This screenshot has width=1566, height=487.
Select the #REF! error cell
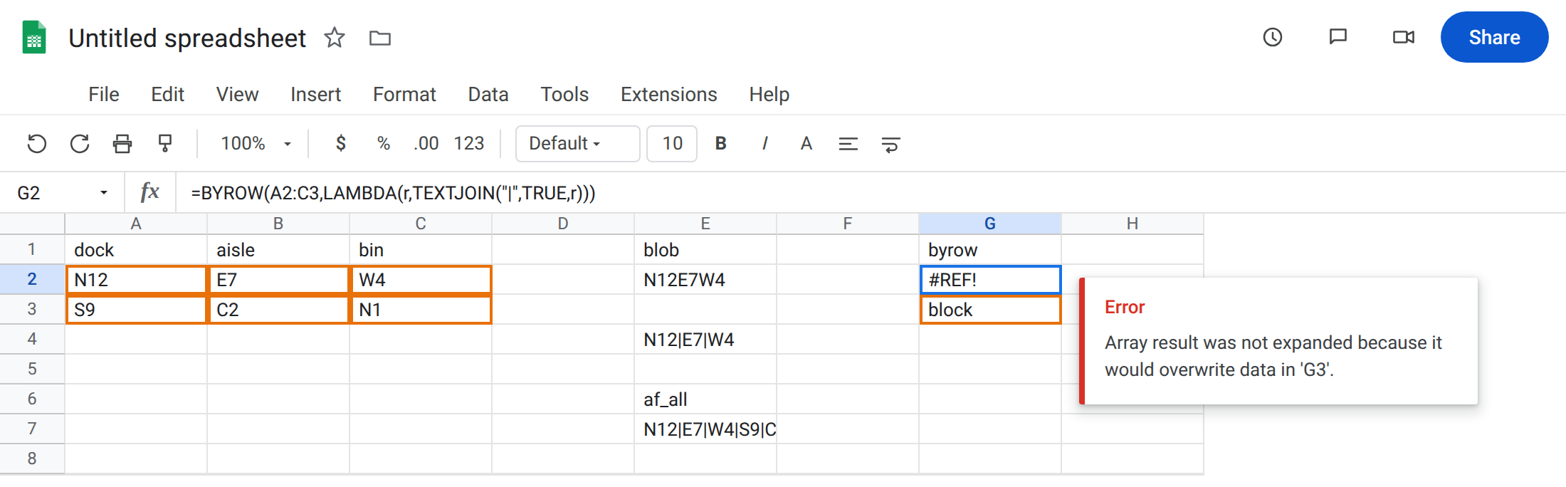(990, 280)
